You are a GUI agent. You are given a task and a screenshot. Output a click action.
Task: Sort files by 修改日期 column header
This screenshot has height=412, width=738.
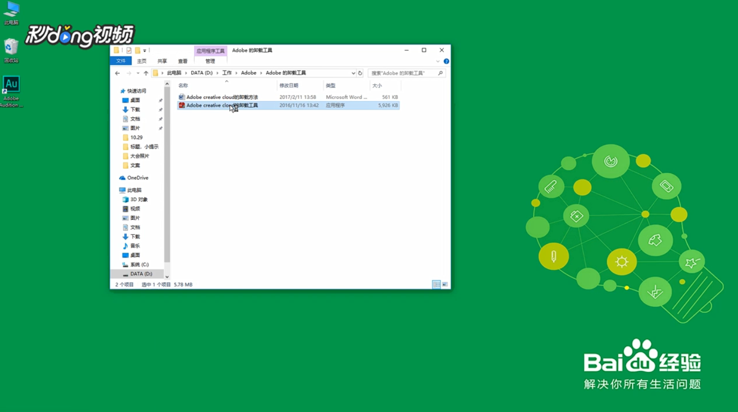tap(300, 86)
